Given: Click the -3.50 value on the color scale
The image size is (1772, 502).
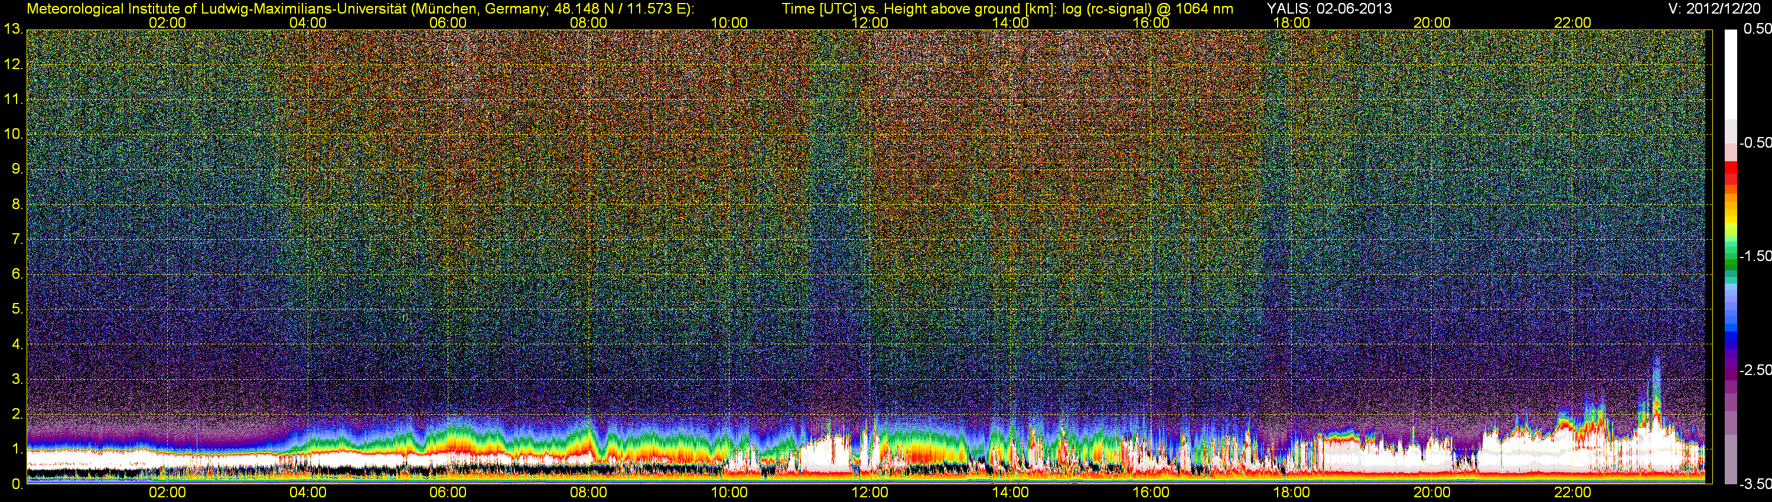Looking at the screenshot, I should [x=1755, y=484].
